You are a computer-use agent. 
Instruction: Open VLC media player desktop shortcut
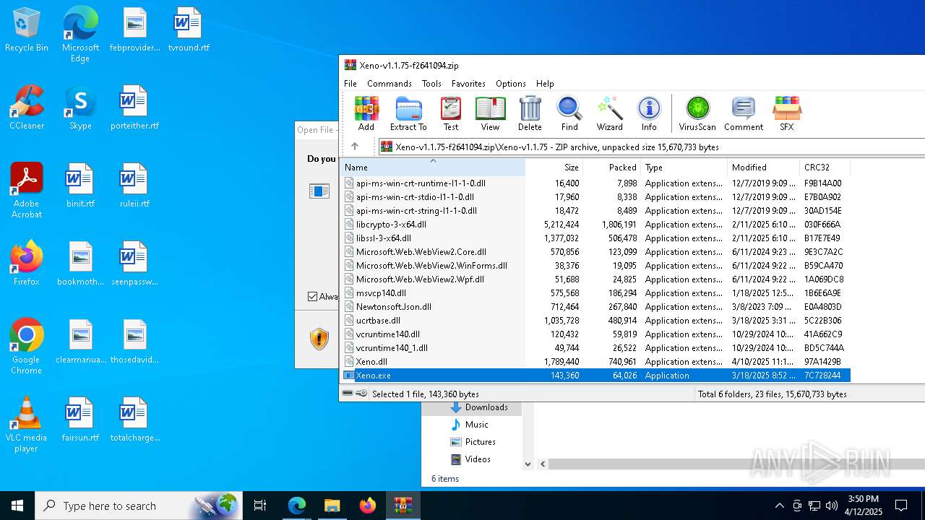27,425
